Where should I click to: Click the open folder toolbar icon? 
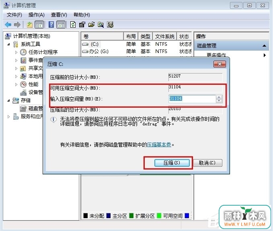(91, 25)
